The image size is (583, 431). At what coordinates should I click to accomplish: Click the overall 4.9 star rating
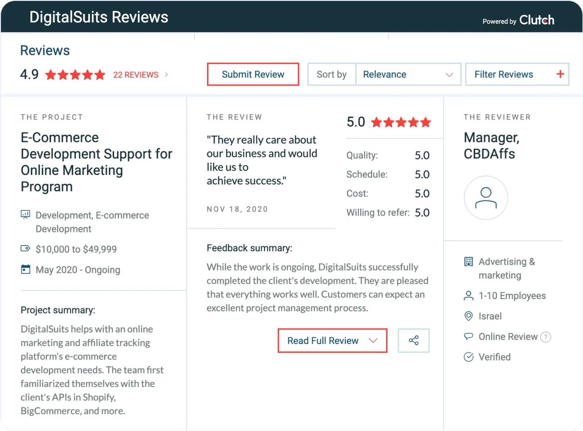tap(75, 75)
